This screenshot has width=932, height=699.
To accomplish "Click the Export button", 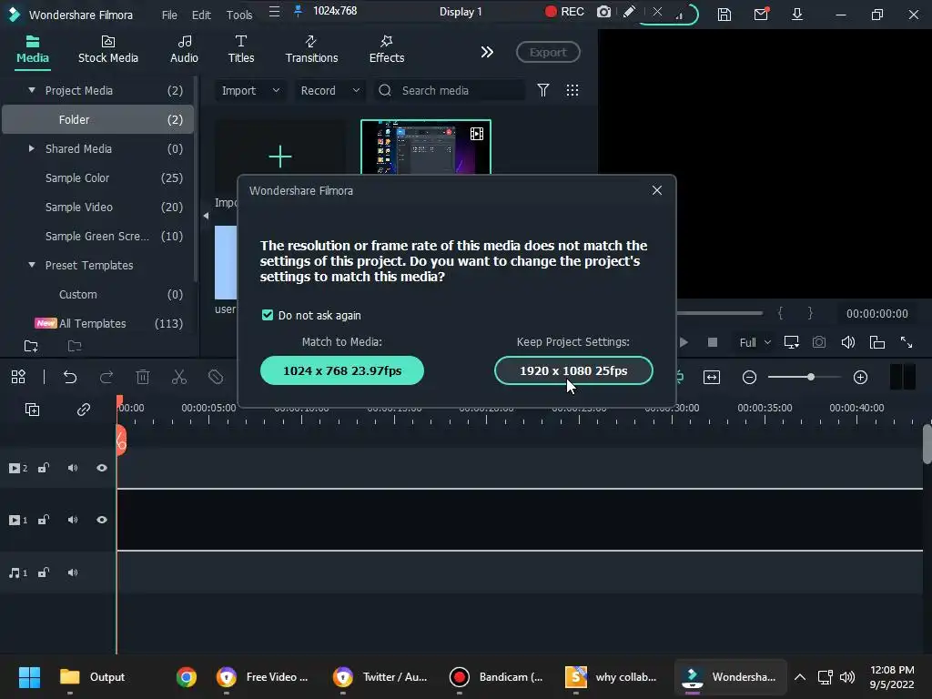I will click(548, 52).
